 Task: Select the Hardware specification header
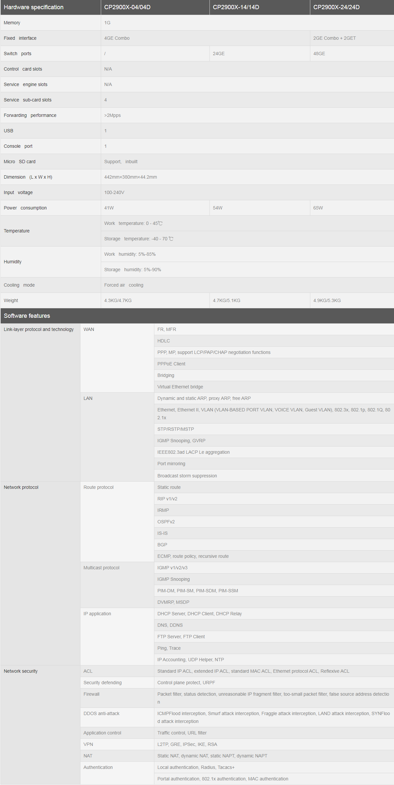point(51,7)
